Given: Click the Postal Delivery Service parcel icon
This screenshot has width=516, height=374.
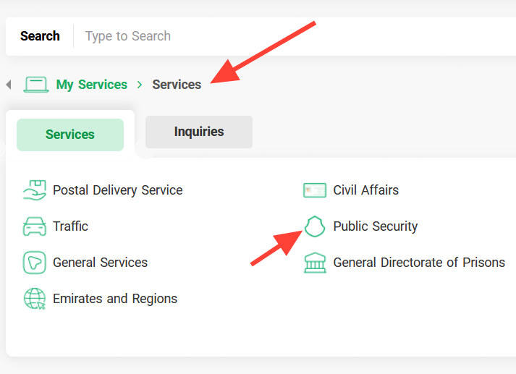Looking at the screenshot, I should click(x=35, y=190).
